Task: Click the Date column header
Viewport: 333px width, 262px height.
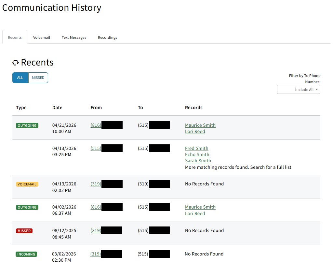Action: 57,108
